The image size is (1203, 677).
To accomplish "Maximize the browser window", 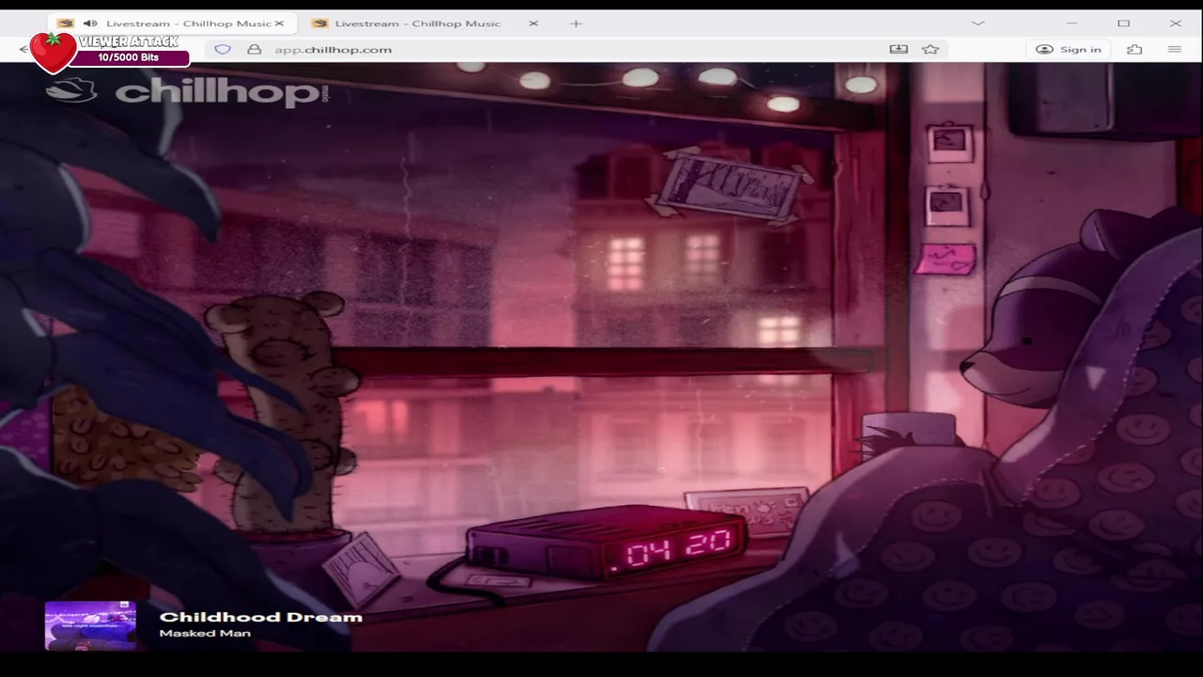I will click(x=1123, y=24).
